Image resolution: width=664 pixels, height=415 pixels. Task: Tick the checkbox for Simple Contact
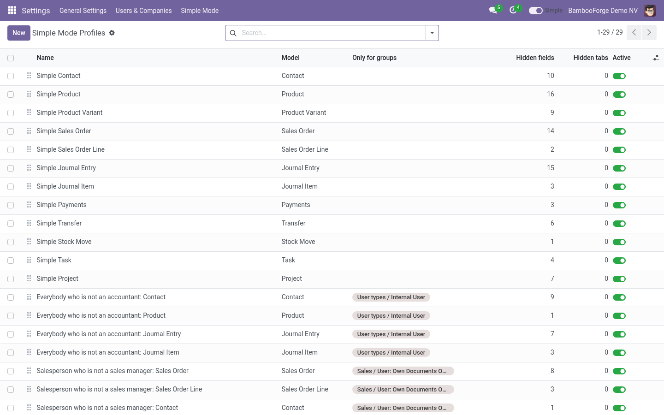[x=11, y=76]
